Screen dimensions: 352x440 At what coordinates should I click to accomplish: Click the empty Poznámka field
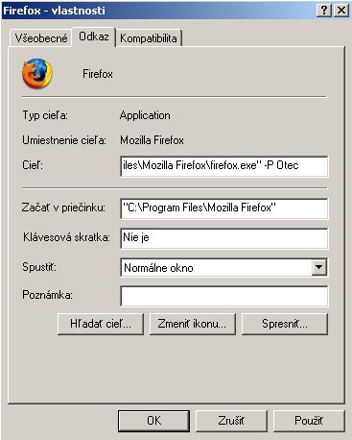coord(224,296)
